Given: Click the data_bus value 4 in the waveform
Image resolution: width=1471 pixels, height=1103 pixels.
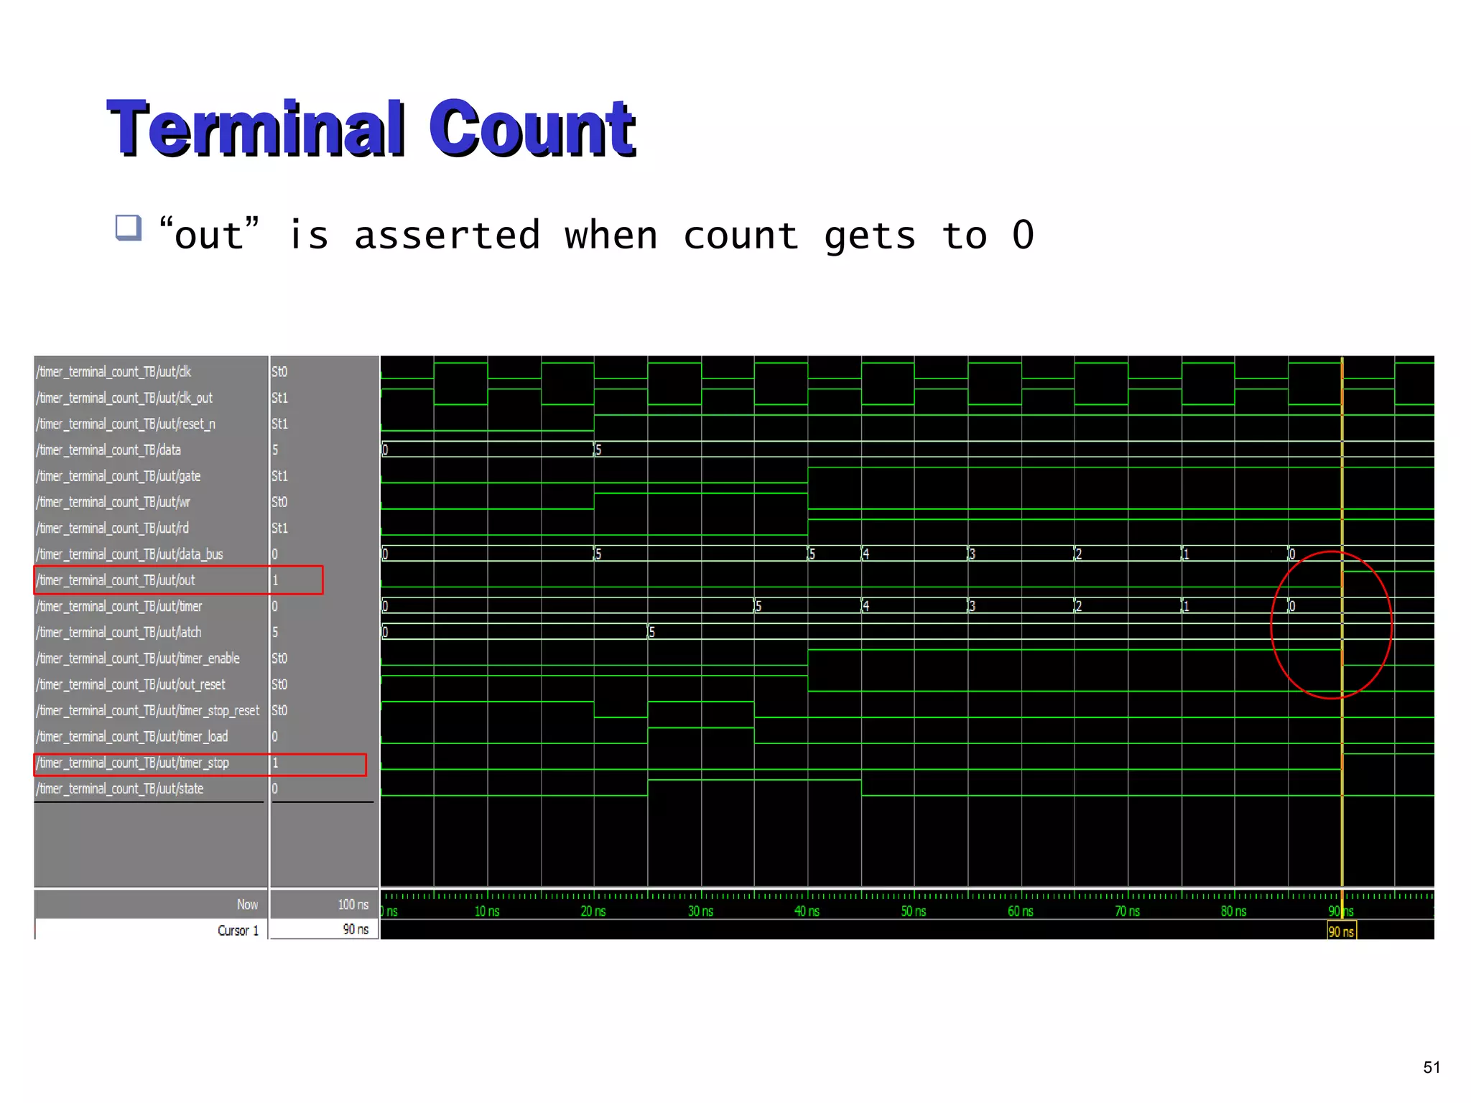Looking at the screenshot, I should click(866, 554).
